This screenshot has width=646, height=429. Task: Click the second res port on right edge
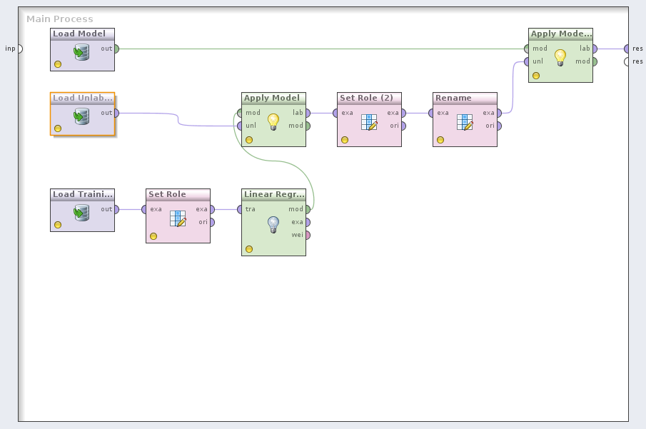627,61
